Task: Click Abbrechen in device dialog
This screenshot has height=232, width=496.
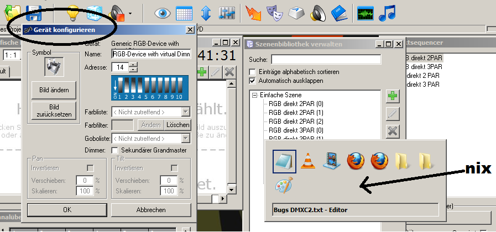Action: tap(150, 210)
